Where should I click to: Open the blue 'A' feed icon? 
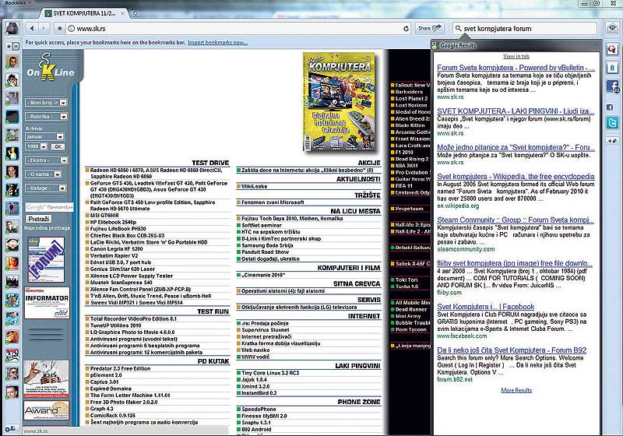click(612, 68)
